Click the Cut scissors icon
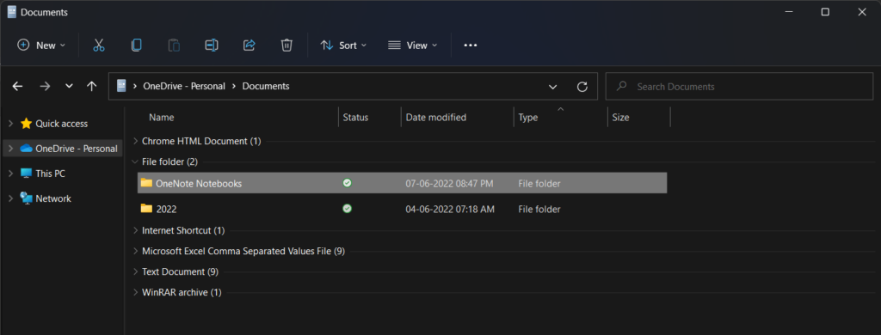The image size is (881, 335). [x=99, y=46]
